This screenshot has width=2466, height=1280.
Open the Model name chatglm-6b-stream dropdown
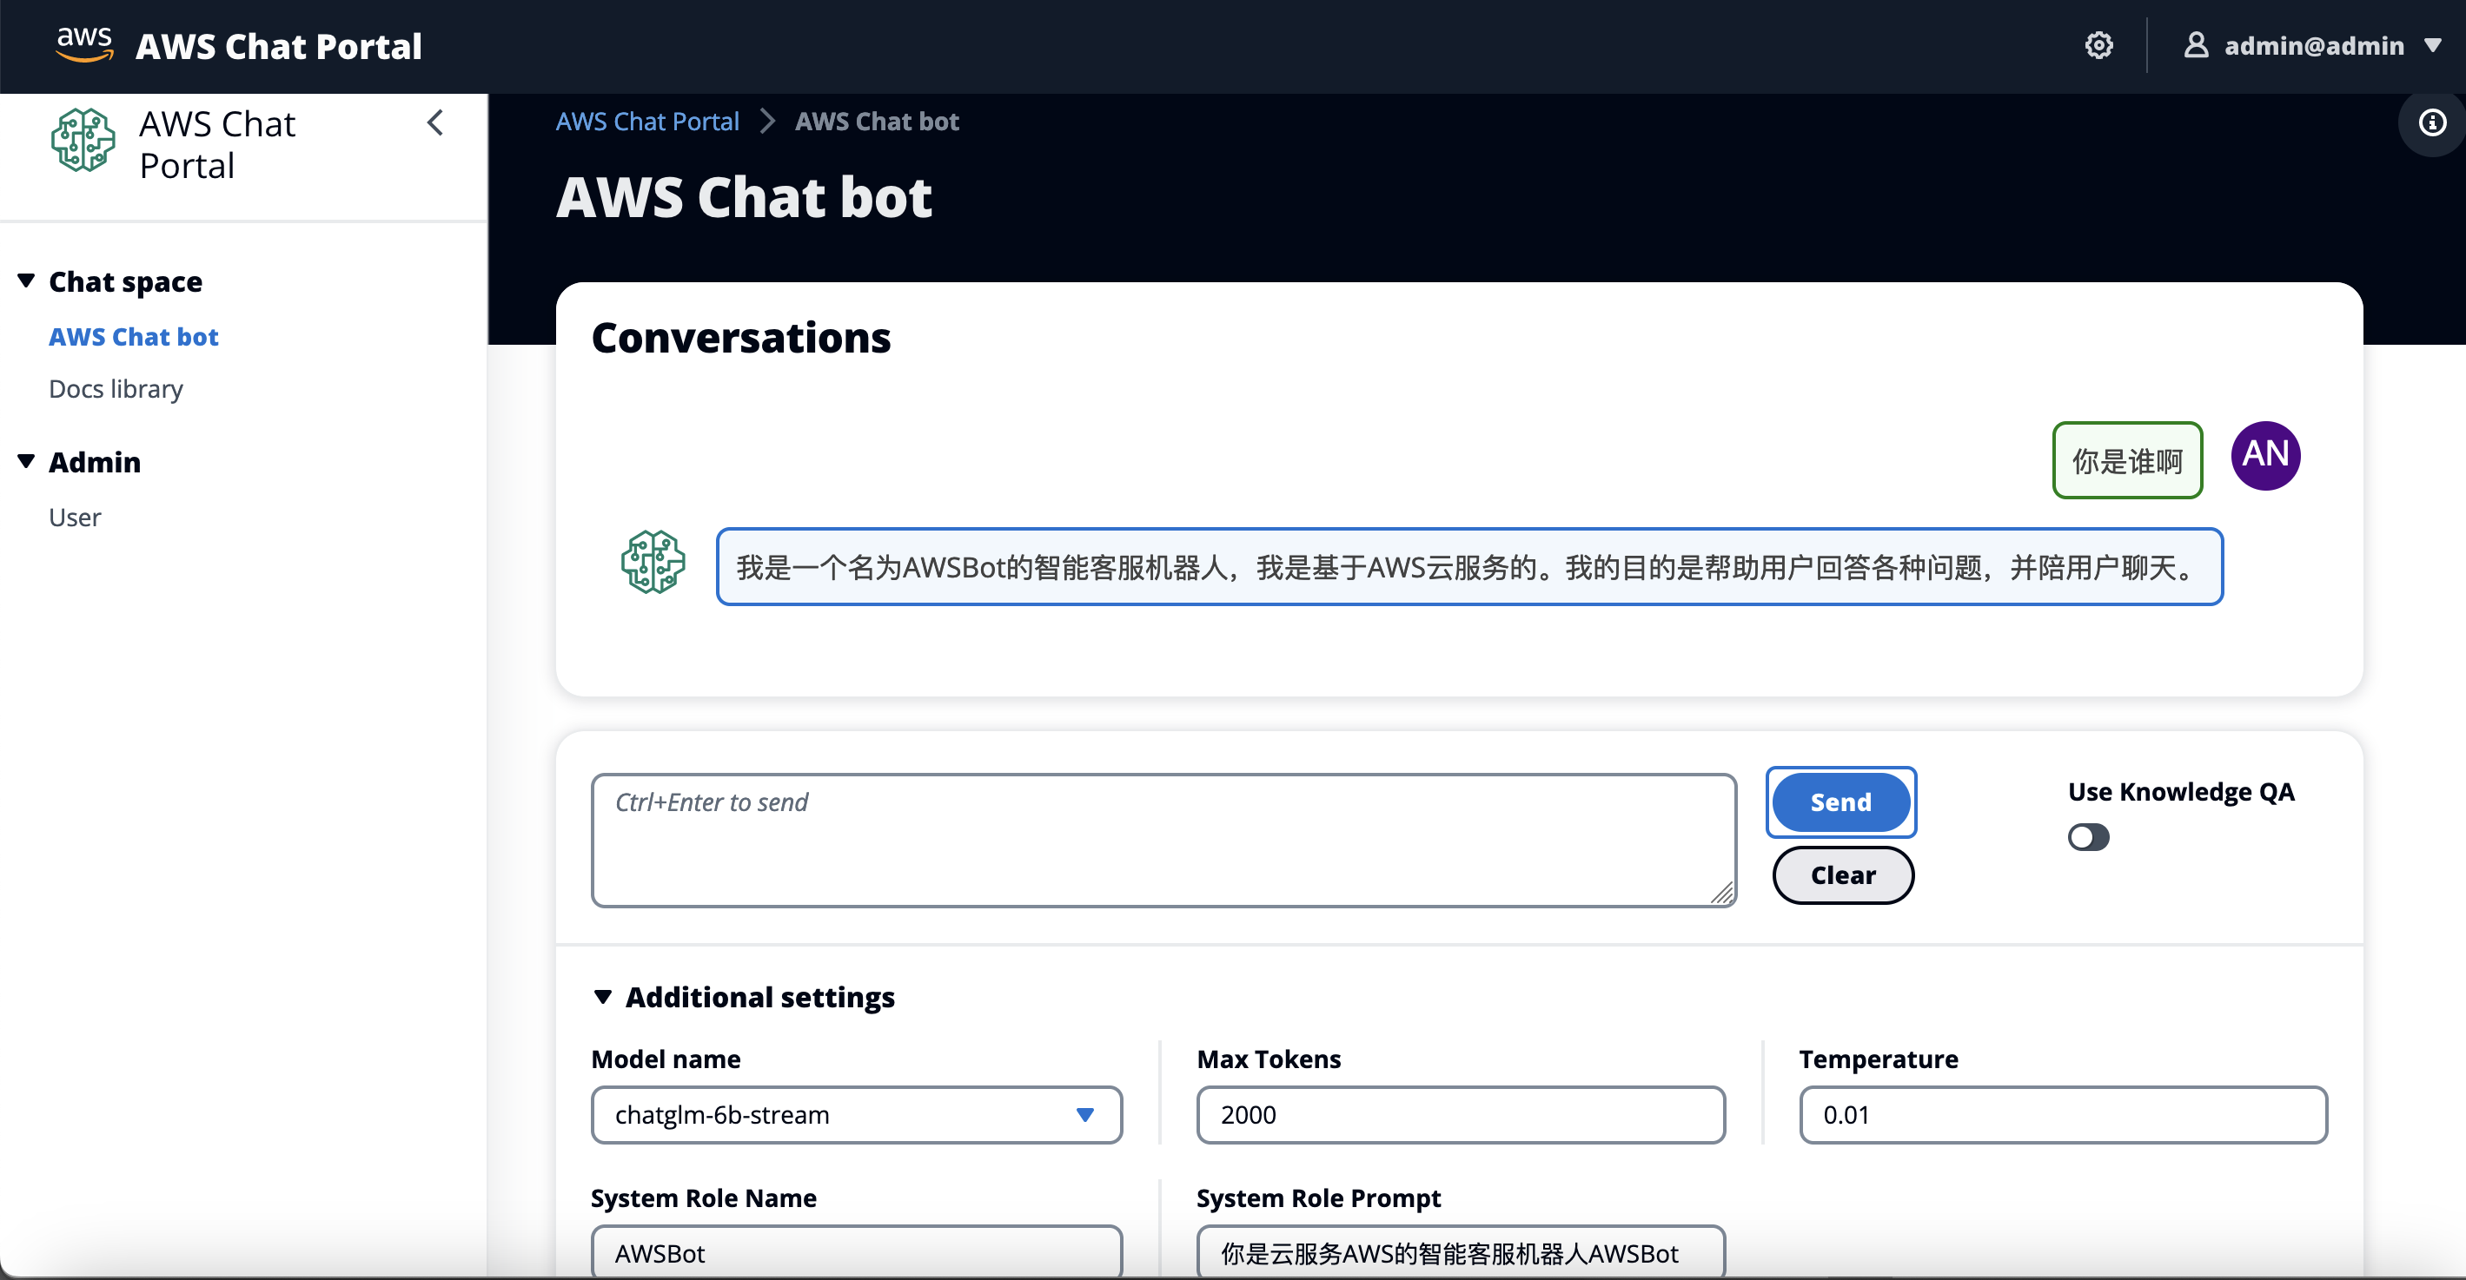click(856, 1114)
